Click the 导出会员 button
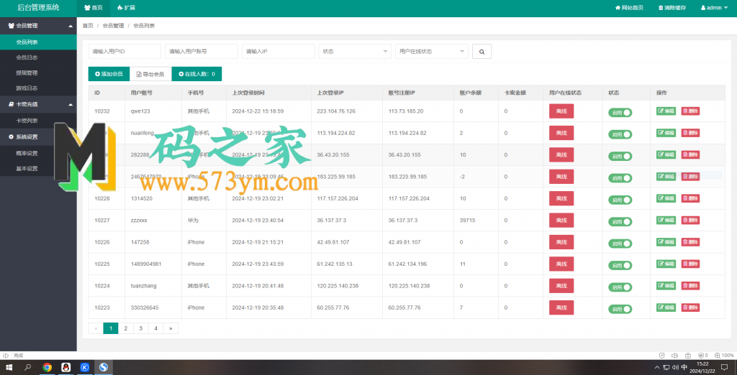 150,74
